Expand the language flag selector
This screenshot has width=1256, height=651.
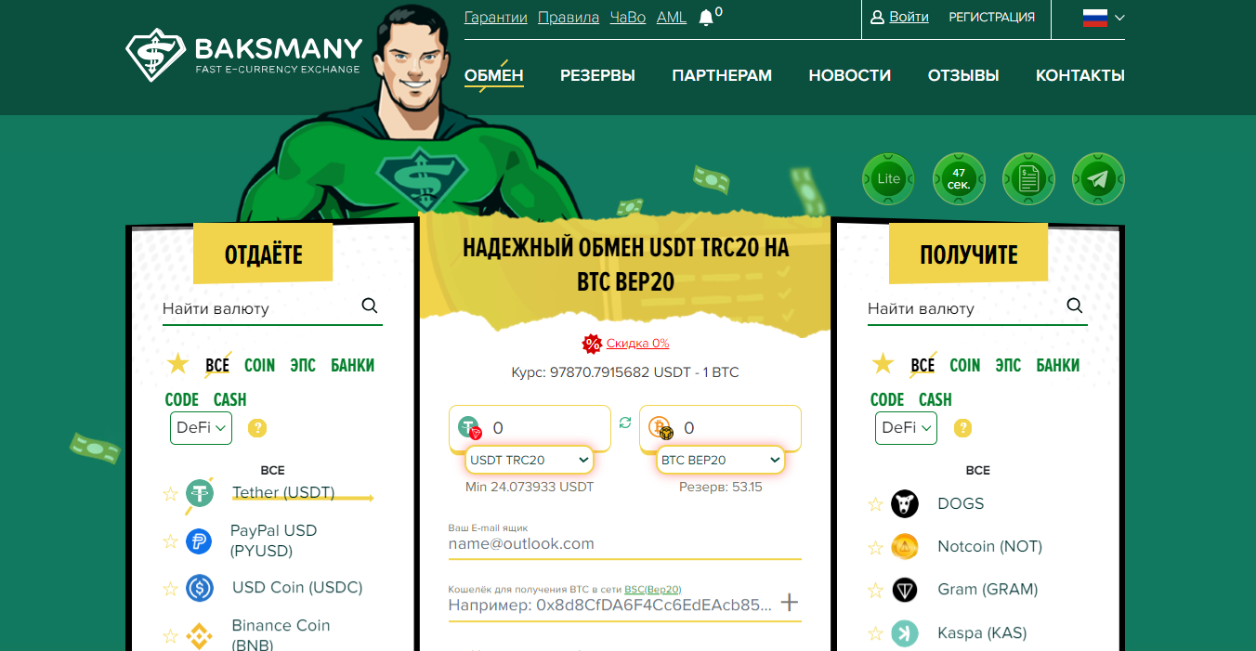1104,18
